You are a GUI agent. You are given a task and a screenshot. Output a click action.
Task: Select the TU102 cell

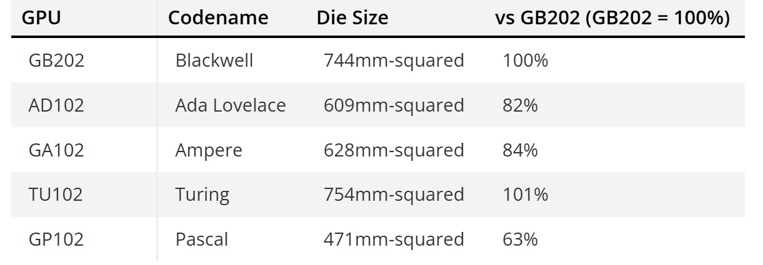coord(56,195)
